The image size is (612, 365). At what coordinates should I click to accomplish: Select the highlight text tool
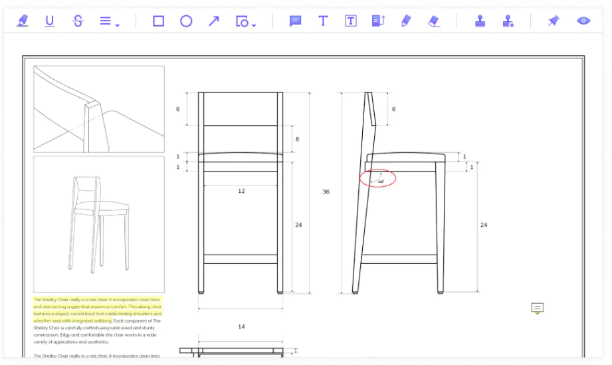(23, 21)
